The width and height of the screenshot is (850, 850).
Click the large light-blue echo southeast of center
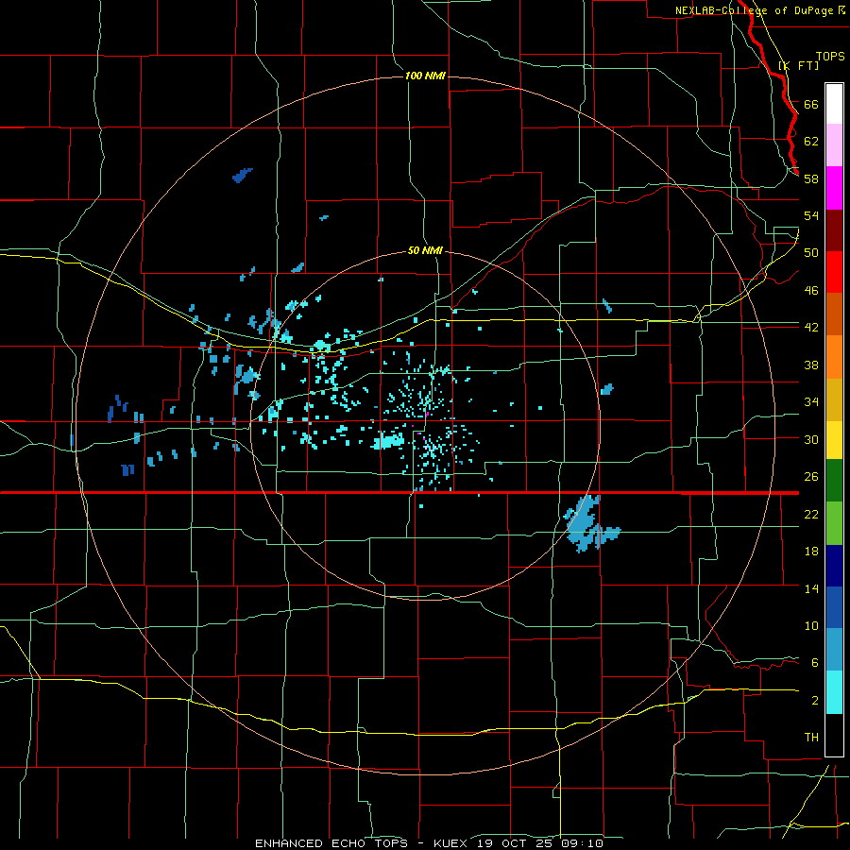[x=586, y=523]
